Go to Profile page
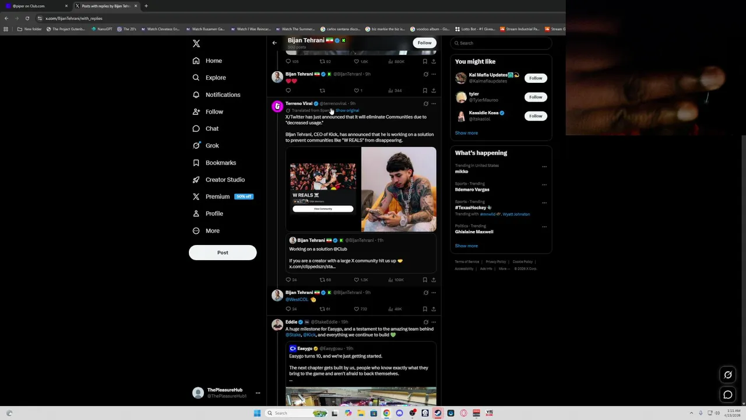Screen dimensions: 746x420 208,213
